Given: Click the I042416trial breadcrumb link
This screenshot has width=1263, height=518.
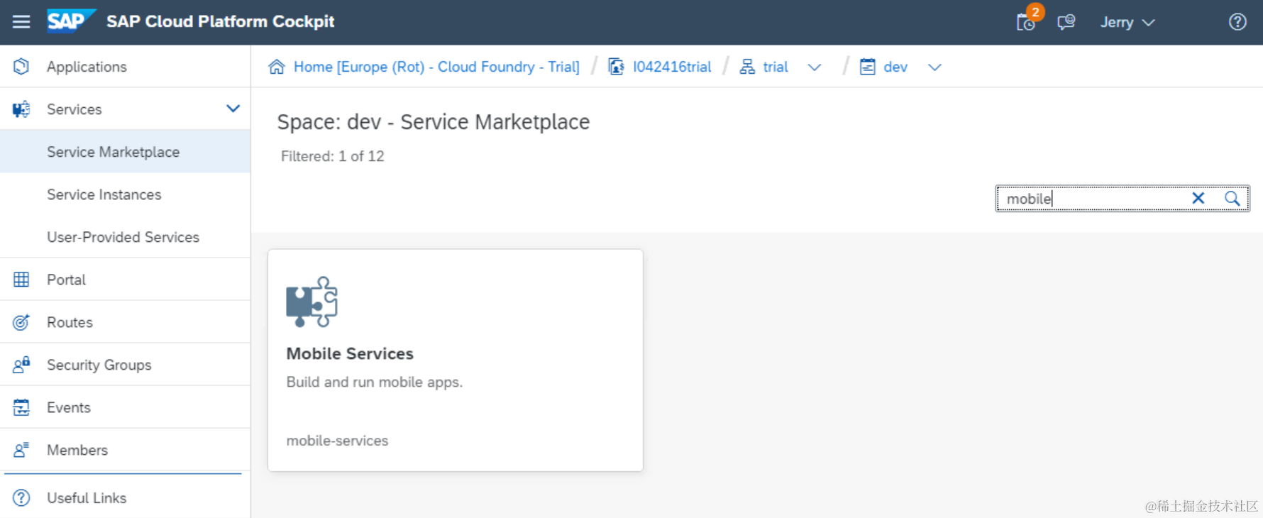Looking at the screenshot, I should (x=671, y=67).
